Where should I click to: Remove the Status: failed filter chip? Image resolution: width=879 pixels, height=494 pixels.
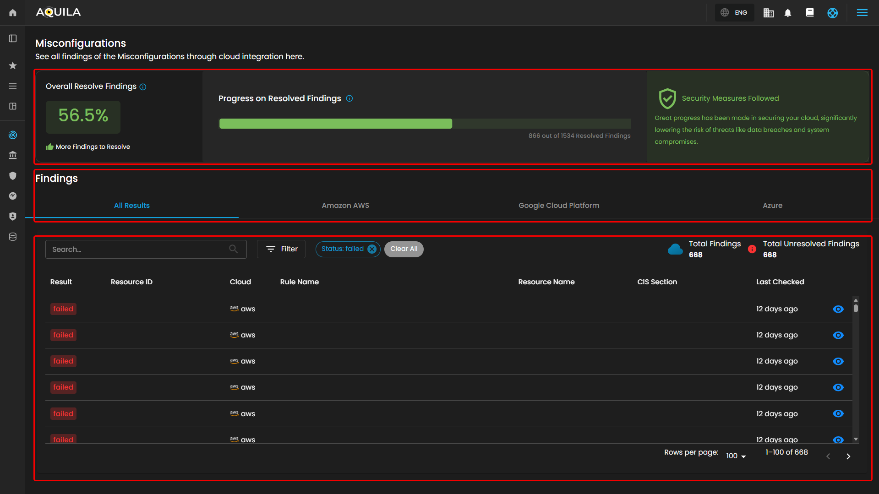tap(372, 249)
